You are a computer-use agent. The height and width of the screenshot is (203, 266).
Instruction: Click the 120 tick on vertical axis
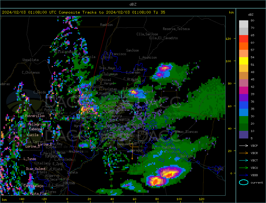click(228, 39)
